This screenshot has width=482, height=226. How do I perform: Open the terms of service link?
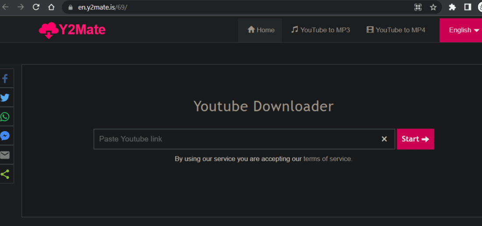pos(328,159)
